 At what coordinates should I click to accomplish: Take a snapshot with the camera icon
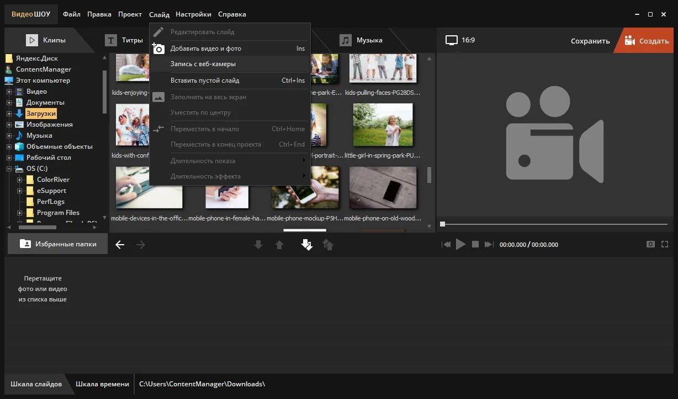[x=651, y=244]
